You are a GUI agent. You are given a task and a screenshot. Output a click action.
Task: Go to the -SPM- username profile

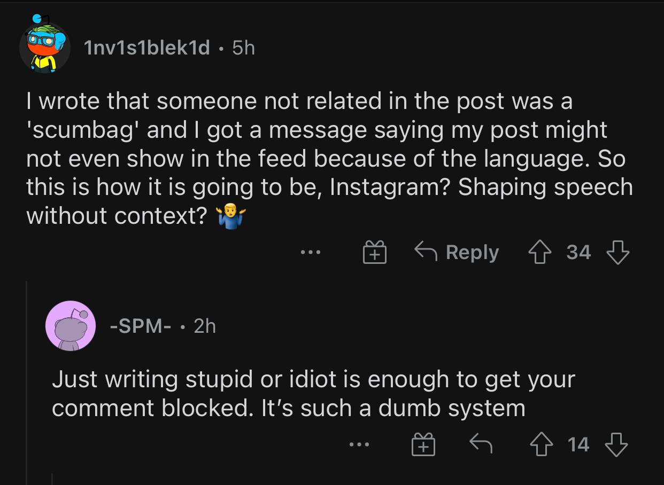[140, 326]
